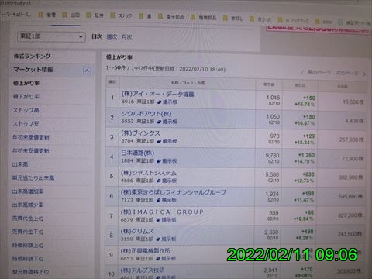Viewport: 372px width, 279px height.
Task: Switch to 週次 weekly ranking
Action: [x=112, y=36]
